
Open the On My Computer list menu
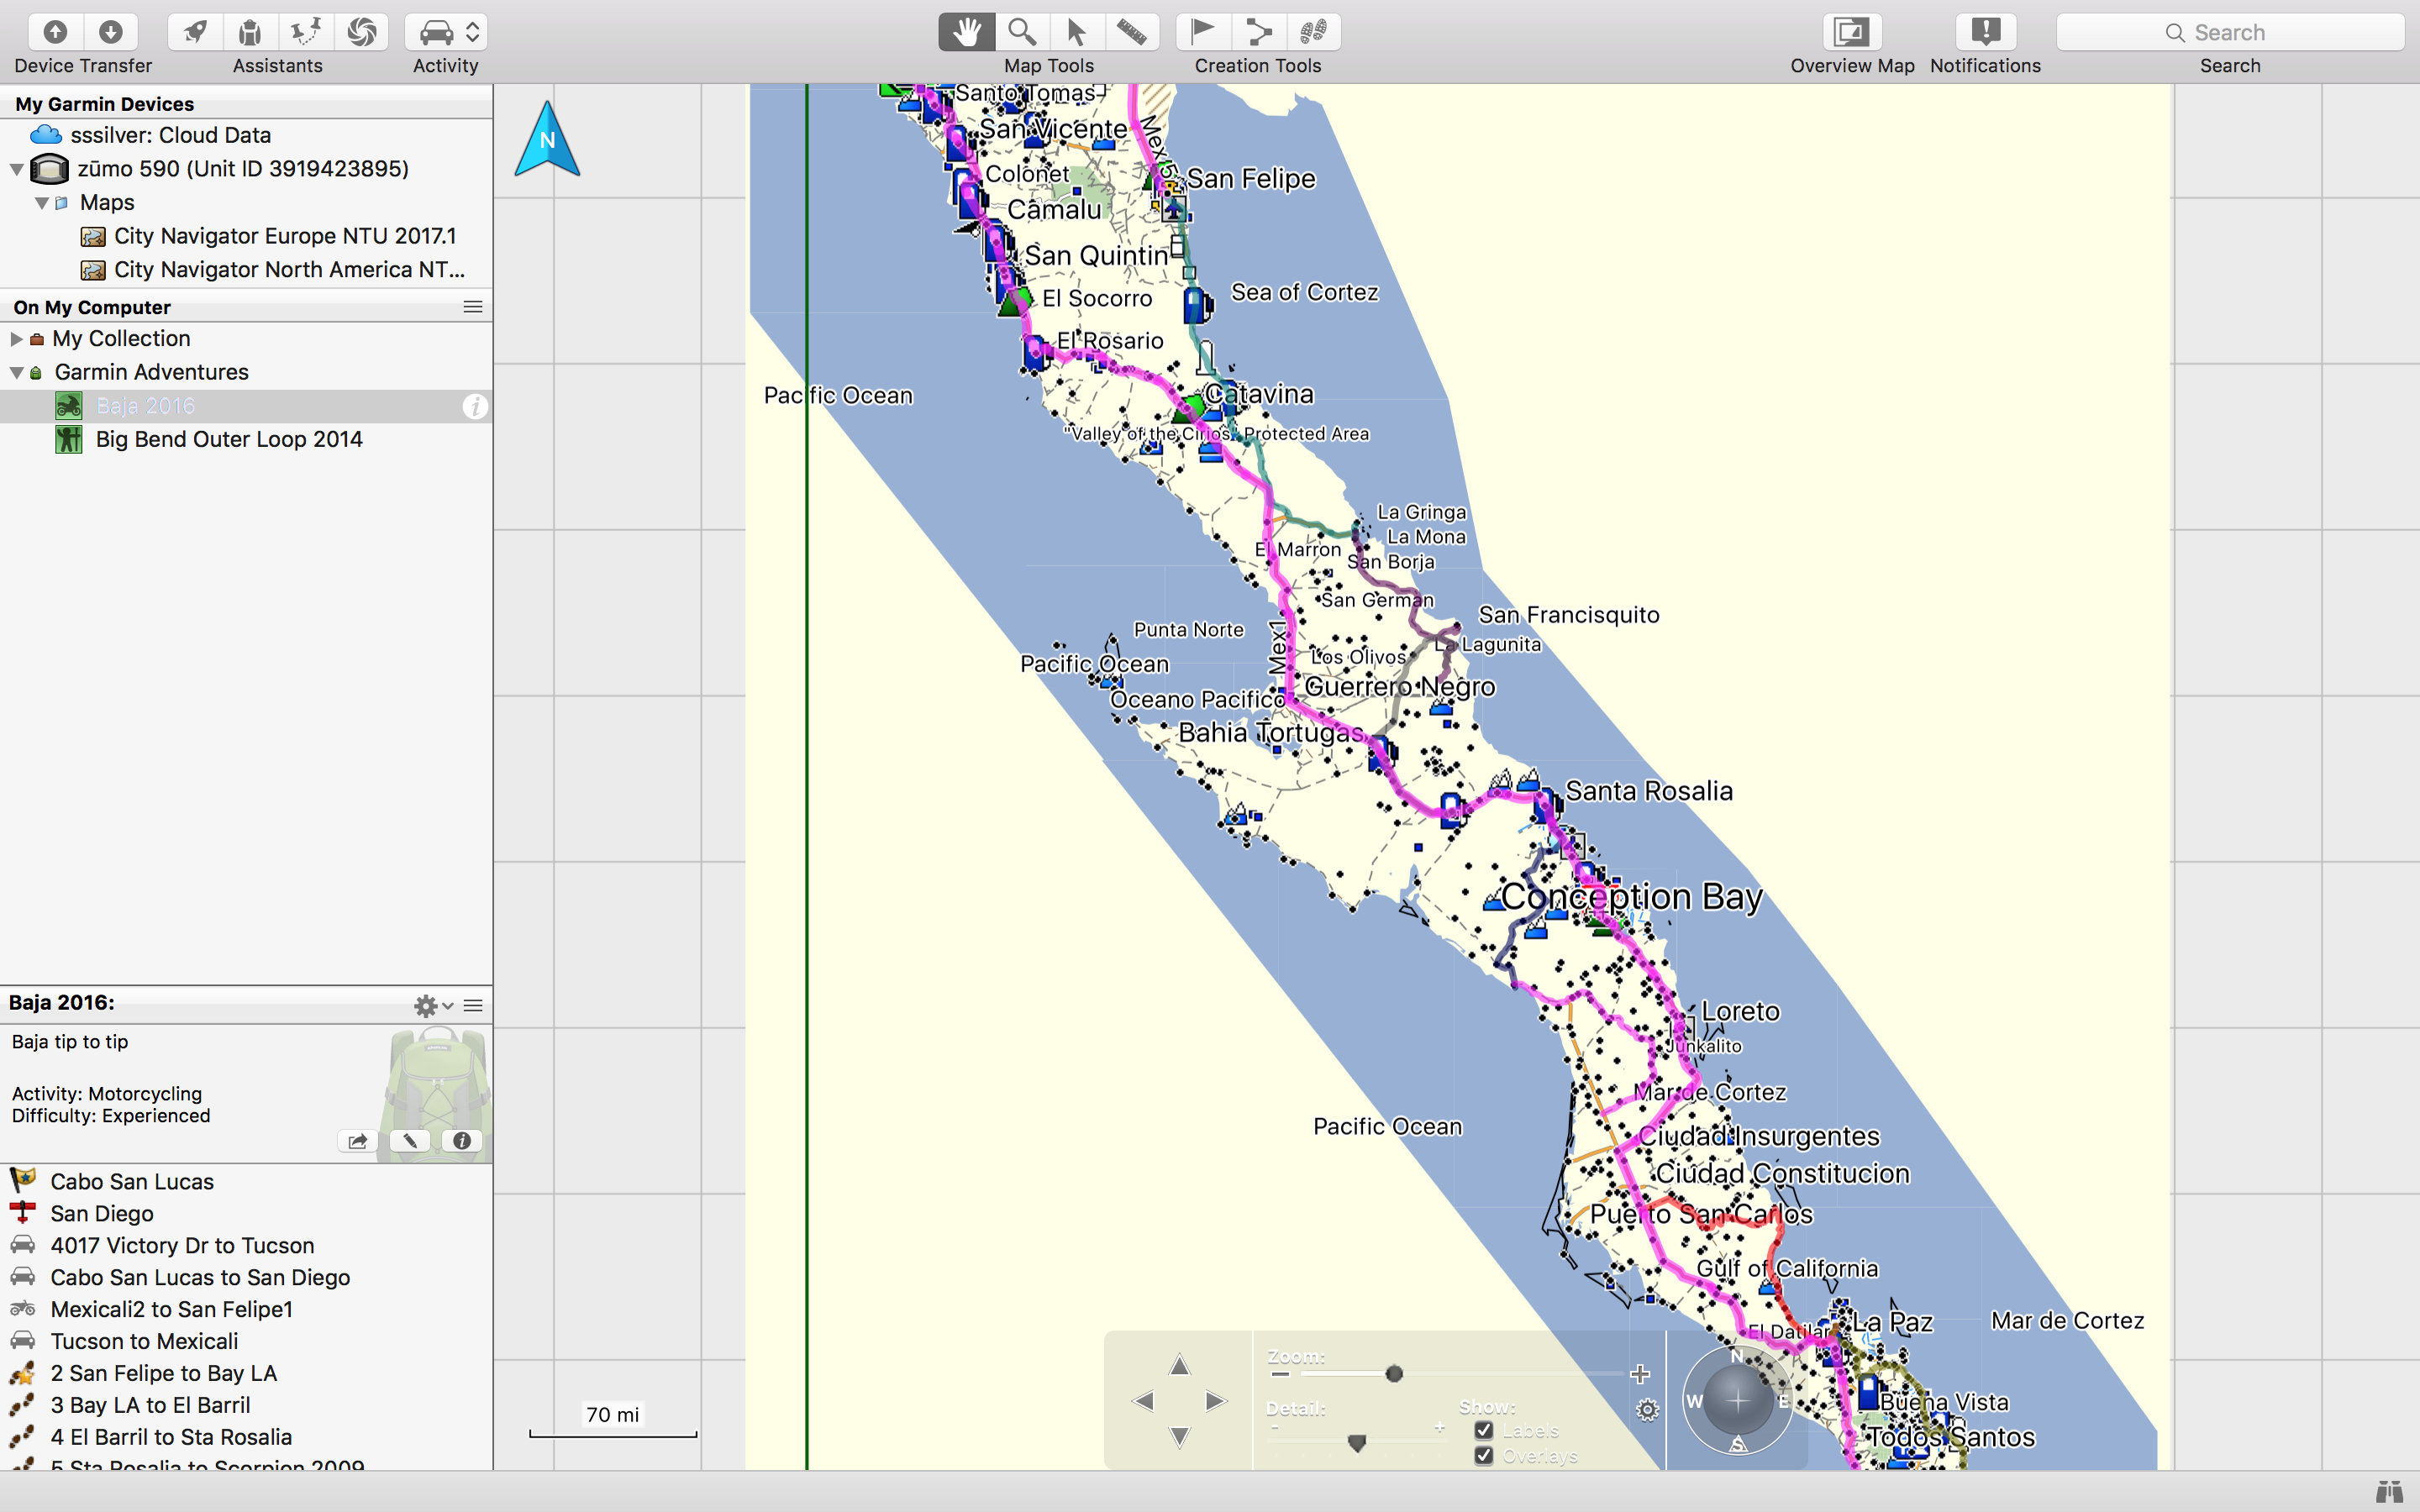tap(473, 307)
